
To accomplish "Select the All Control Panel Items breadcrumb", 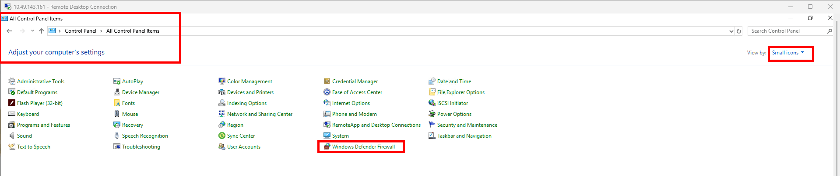I will (133, 31).
